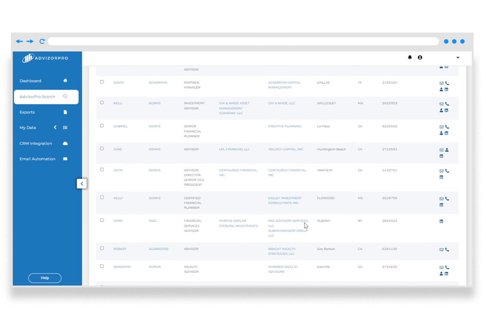Click email icon for Kelly Adams

pyautogui.click(x=441, y=199)
